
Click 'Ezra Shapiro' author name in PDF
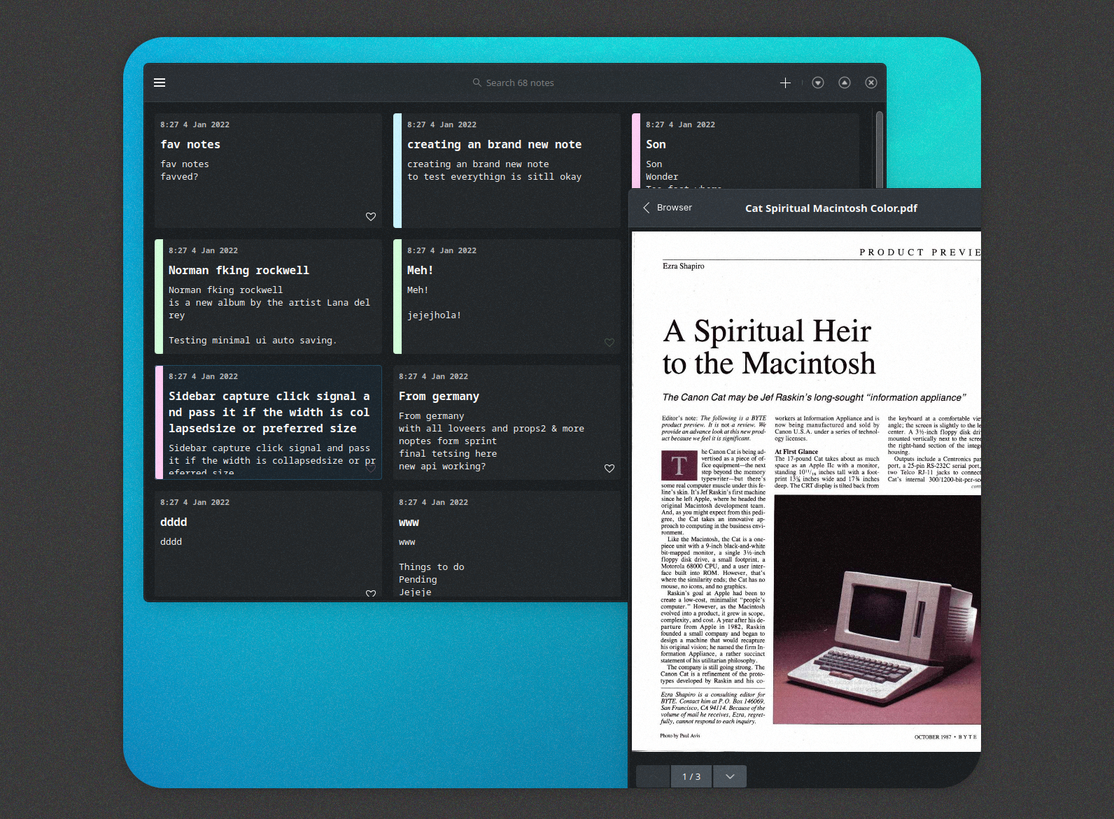[684, 266]
